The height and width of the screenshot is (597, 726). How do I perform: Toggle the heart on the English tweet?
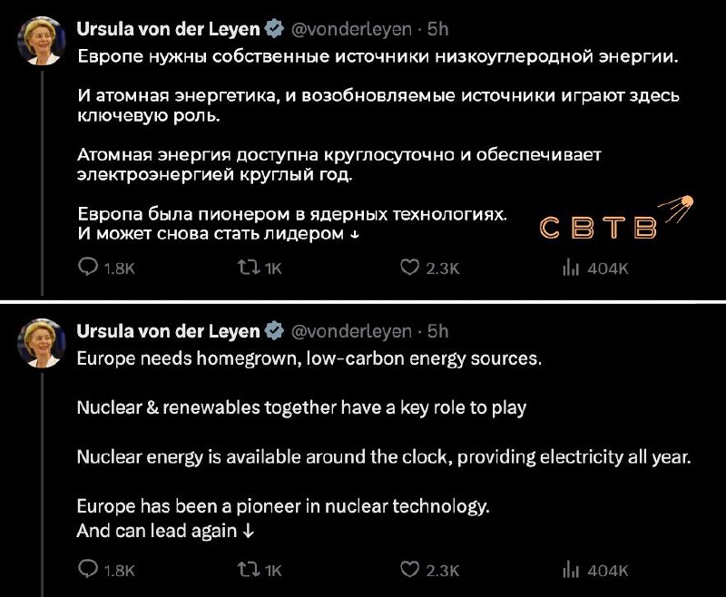410,570
